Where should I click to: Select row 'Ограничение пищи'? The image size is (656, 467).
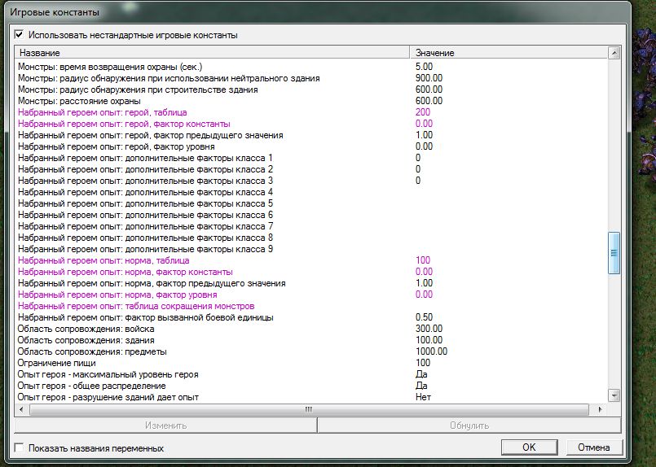click(x=311, y=363)
